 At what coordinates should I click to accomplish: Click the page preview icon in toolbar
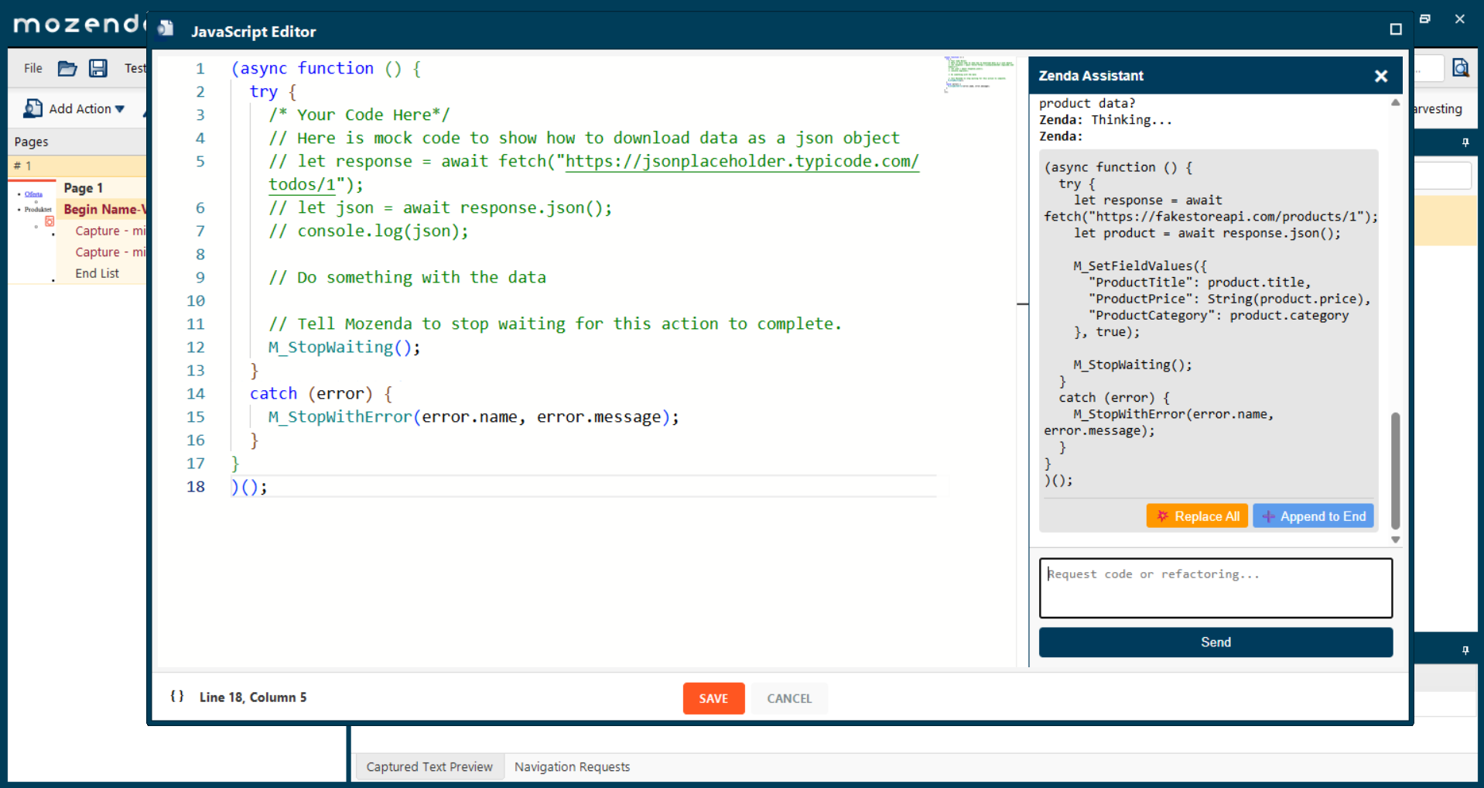point(1460,68)
